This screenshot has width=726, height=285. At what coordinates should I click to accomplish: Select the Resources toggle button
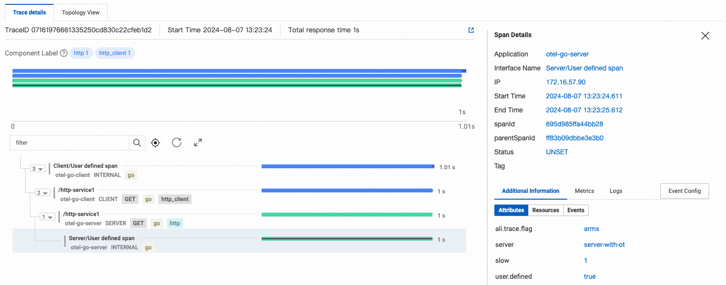coord(545,210)
